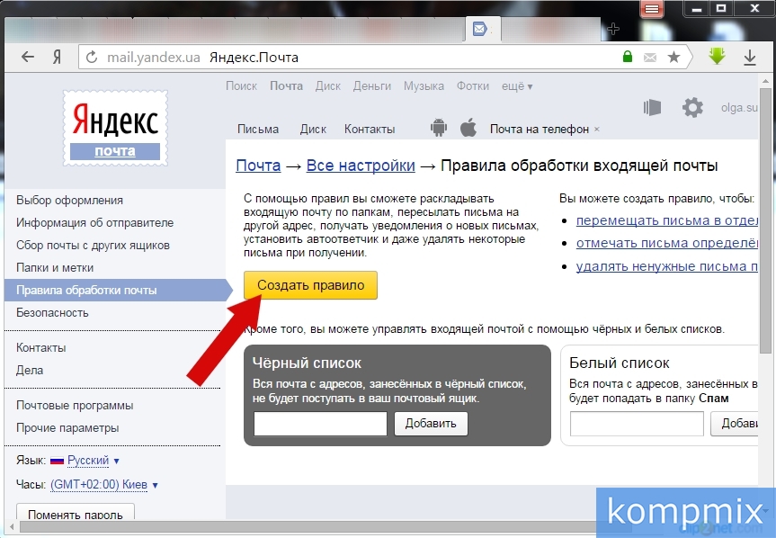Image resolution: width=776 pixels, height=538 pixels.
Task: Click the Яндекс Почта logo
Action: [x=115, y=128]
